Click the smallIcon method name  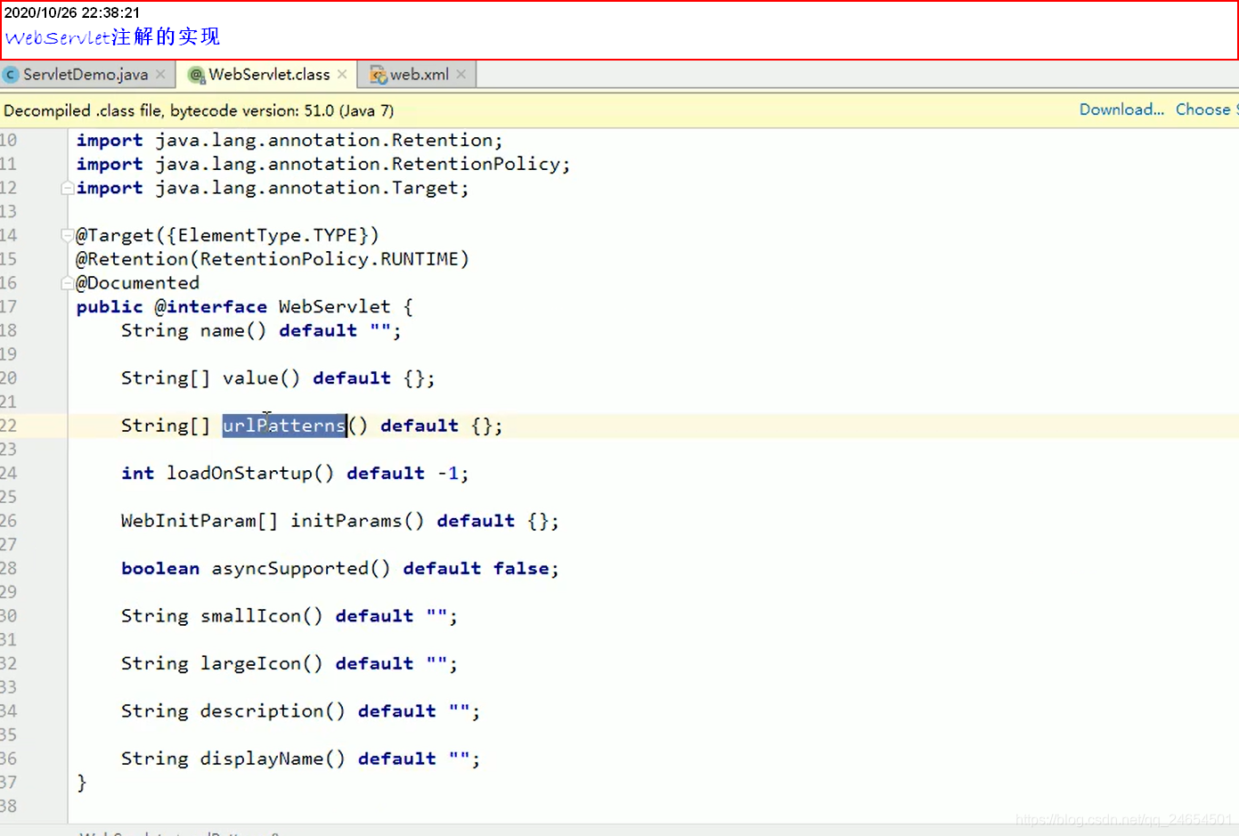coord(251,616)
